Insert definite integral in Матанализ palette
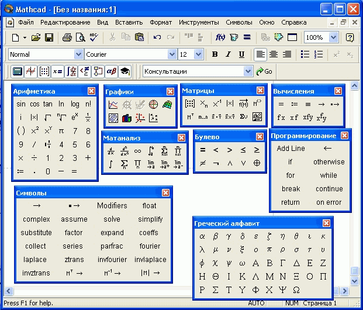The image size is (363, 310). 151,151
